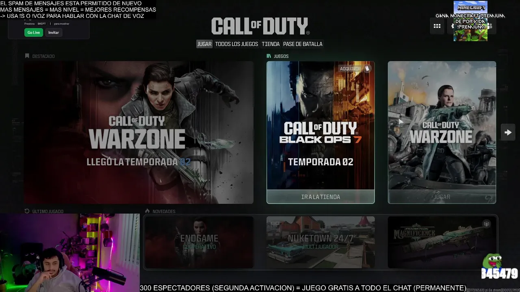Click JUGAR under the Warzone card

pos(442,197)
